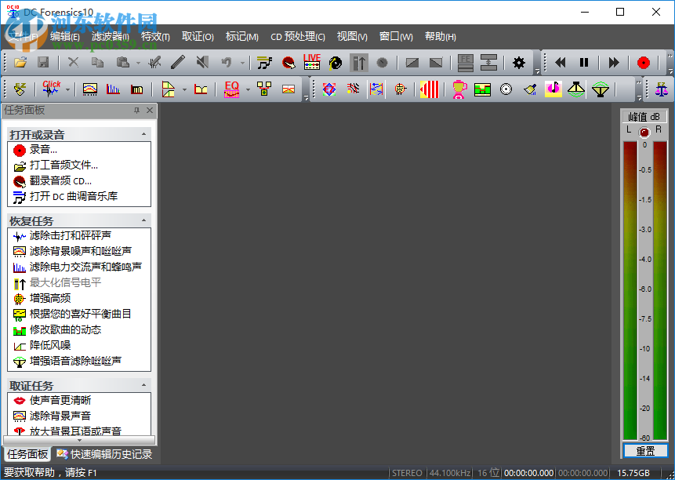
Task: Click 增强高频 task
Action: click(42, 298)
